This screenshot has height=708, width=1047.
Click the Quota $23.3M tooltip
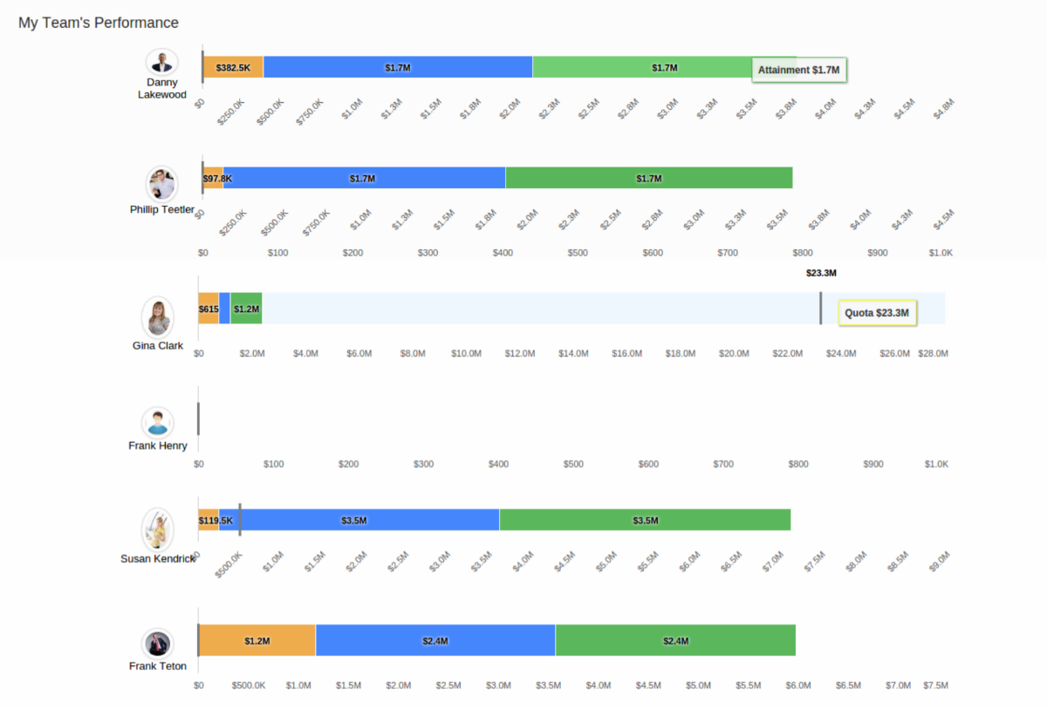click(x=877, y=313)
